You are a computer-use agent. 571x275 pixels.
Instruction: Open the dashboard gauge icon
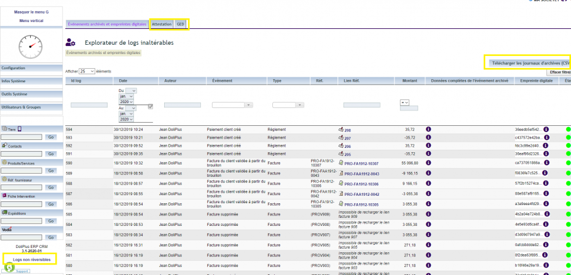[31, 47]
